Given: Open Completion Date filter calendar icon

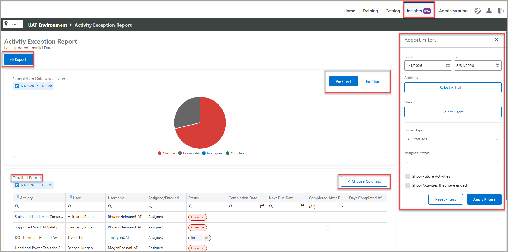Looking at the screenshot, I should [262, 207].
